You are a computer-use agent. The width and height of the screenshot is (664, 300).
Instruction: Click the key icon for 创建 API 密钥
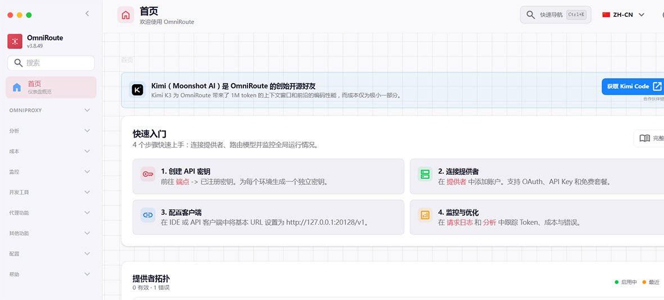point(148,174)
